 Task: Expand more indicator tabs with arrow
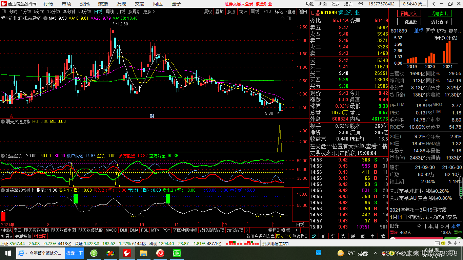pyautogui.click(x=247, y=230)
